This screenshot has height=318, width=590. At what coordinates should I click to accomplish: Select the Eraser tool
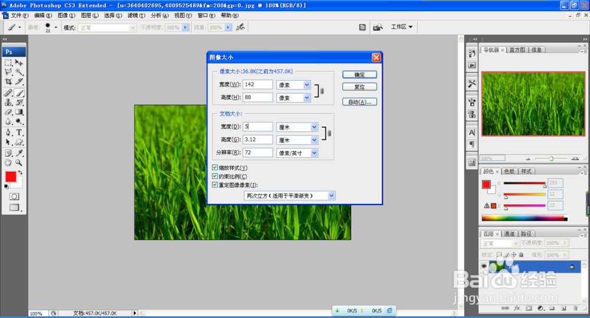tap(8, 112)
